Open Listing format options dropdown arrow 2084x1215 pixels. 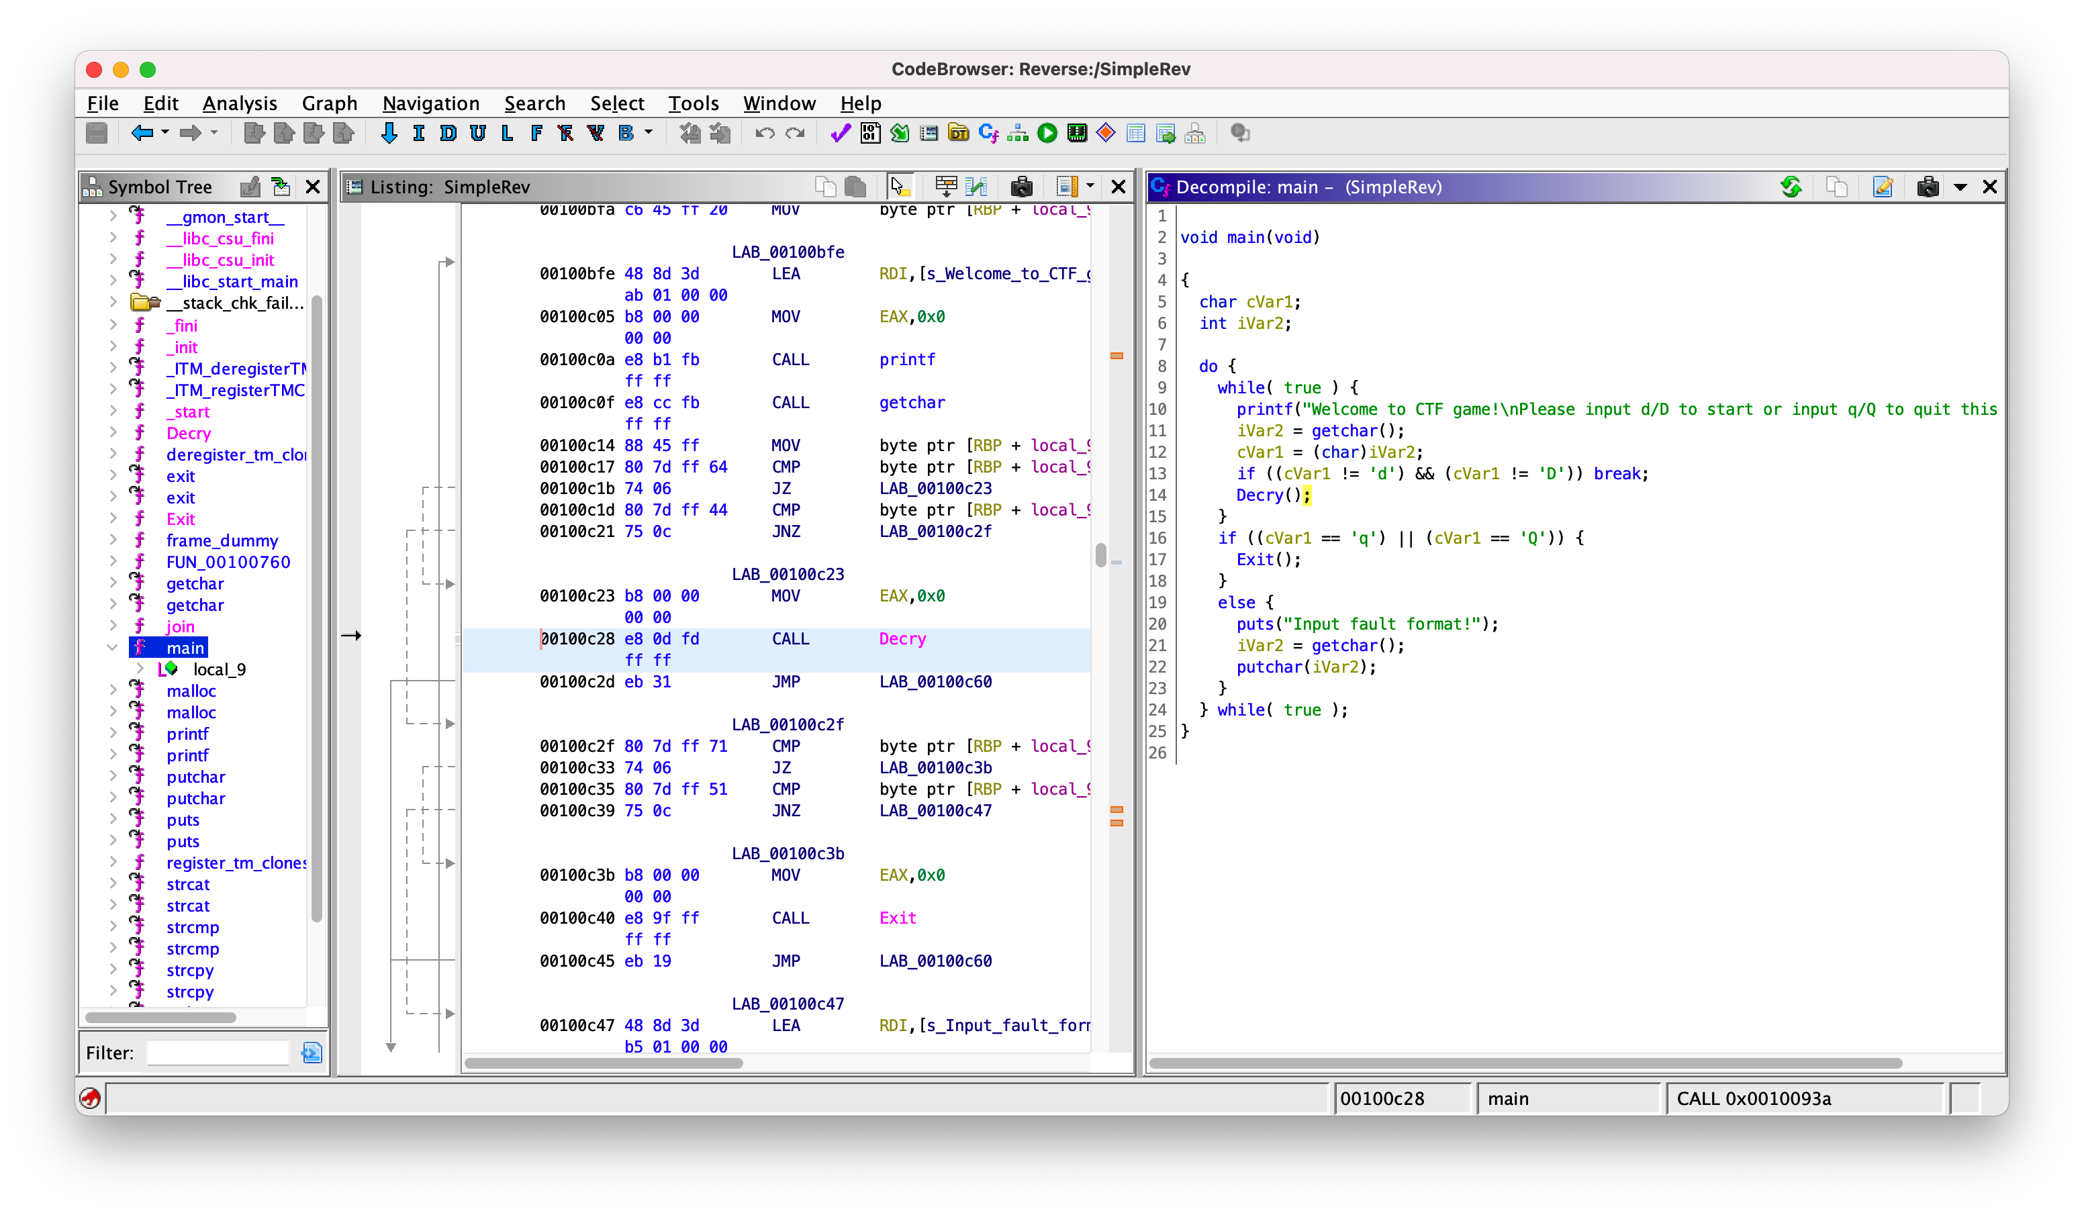click(x=1090, y=186)
